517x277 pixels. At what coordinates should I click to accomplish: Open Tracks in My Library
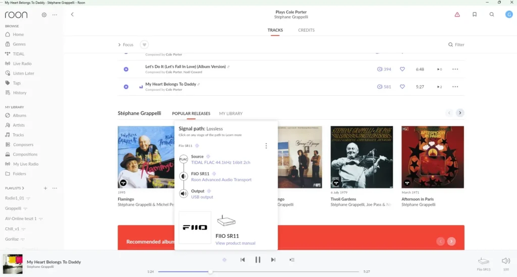(15, 135)
